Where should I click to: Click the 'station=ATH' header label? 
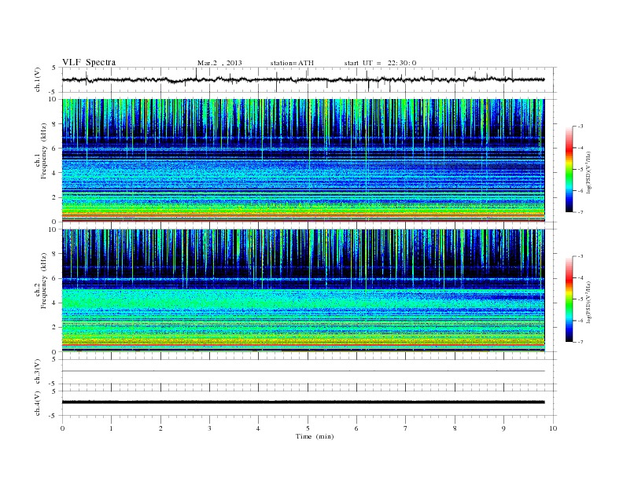click(292, 63)
